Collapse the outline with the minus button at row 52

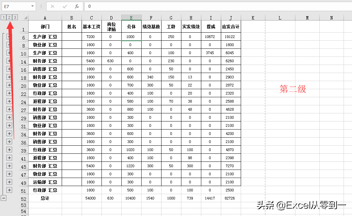(x=4, y=198)
